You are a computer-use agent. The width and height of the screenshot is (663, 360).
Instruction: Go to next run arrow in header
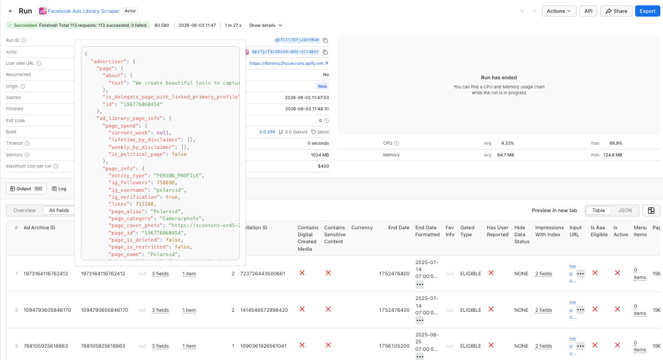click(x=534, y=11)
